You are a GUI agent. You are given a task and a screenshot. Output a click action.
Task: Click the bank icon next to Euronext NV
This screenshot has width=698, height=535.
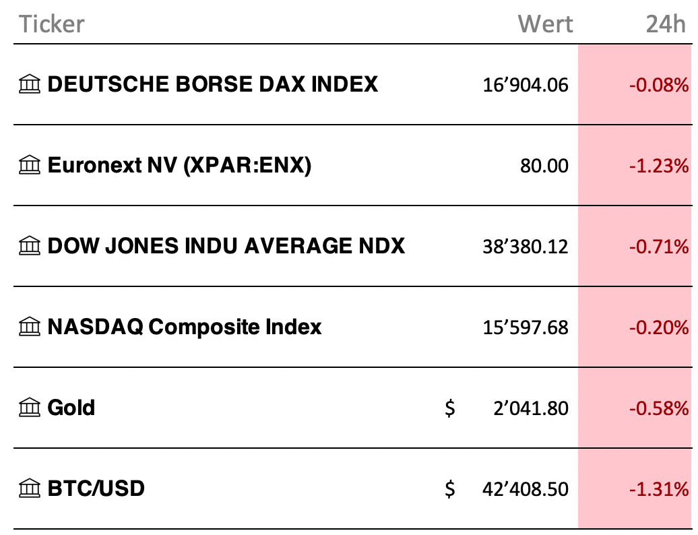pos(30,165)
